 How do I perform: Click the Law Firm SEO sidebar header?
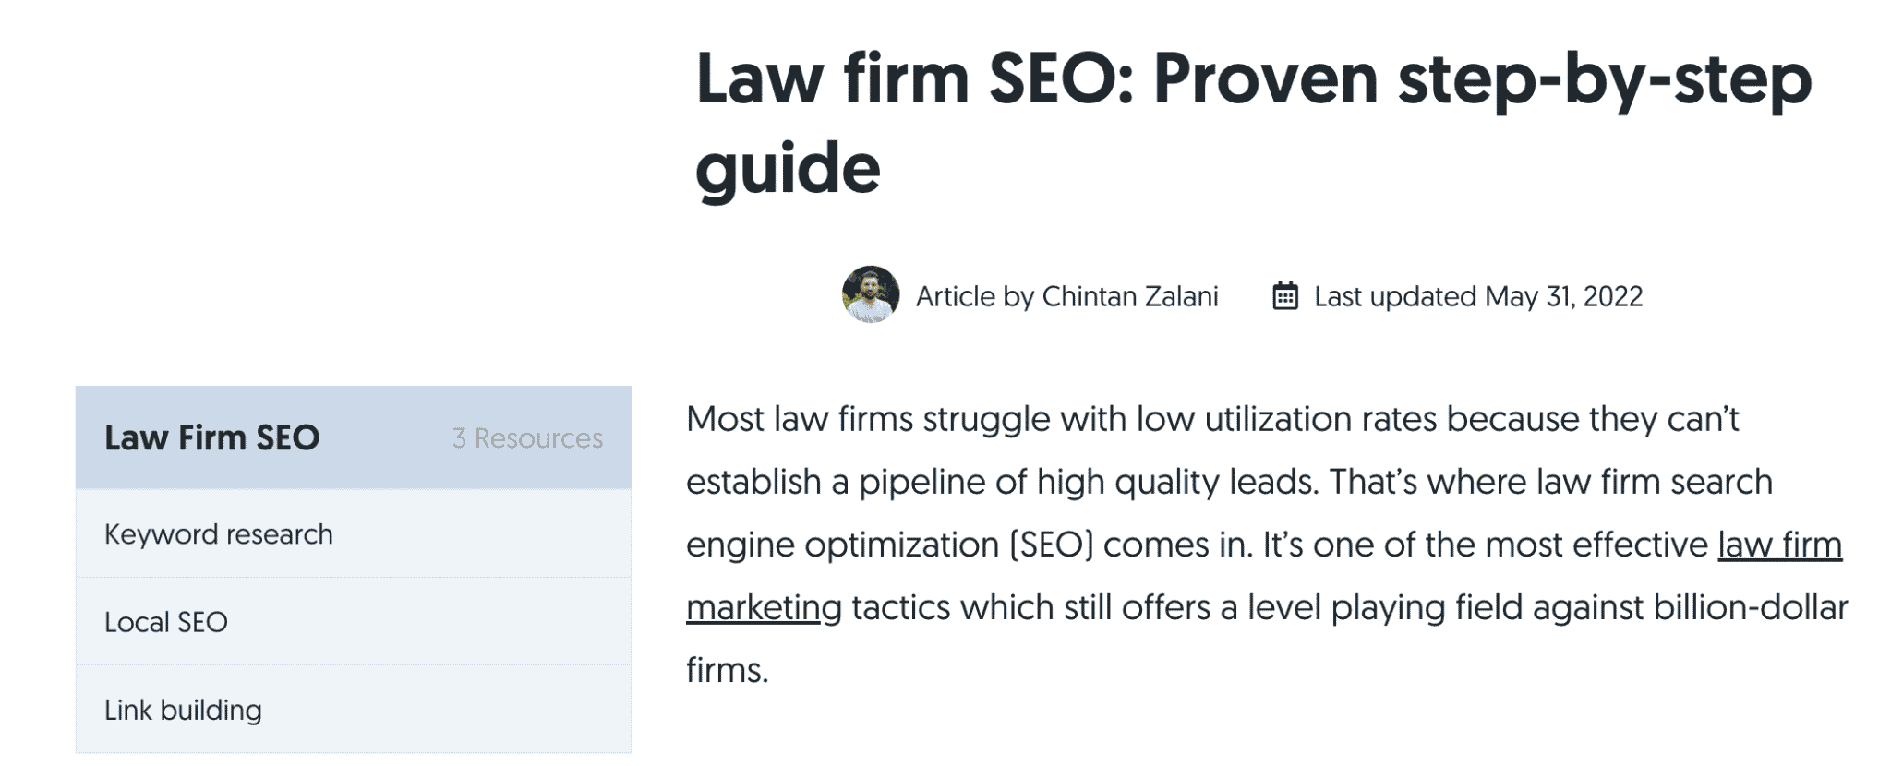click(354, 437)
